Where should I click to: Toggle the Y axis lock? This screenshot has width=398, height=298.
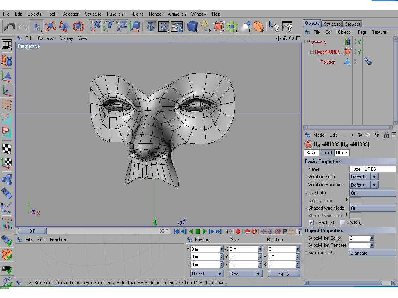coord(108,26)
